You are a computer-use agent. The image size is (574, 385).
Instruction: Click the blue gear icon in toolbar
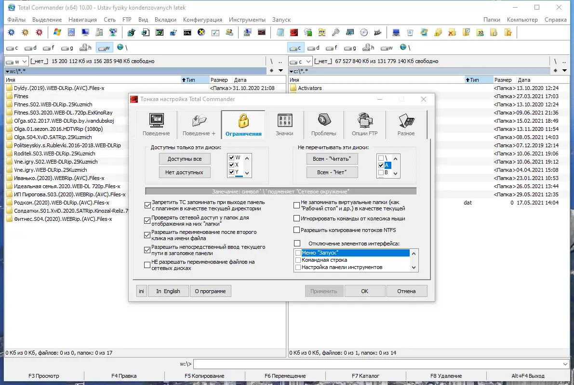pyautogui.click(x=12, y=33)
